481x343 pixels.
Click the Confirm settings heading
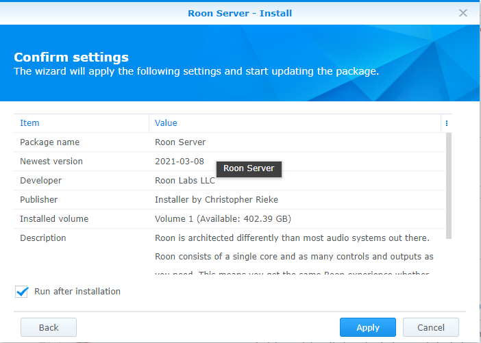pos(71,58)
